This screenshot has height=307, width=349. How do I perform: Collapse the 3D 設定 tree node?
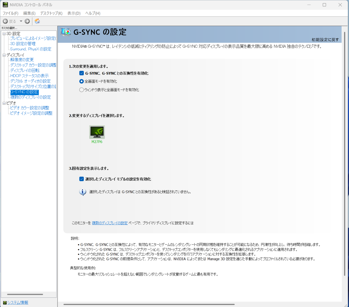pos(4,34)
